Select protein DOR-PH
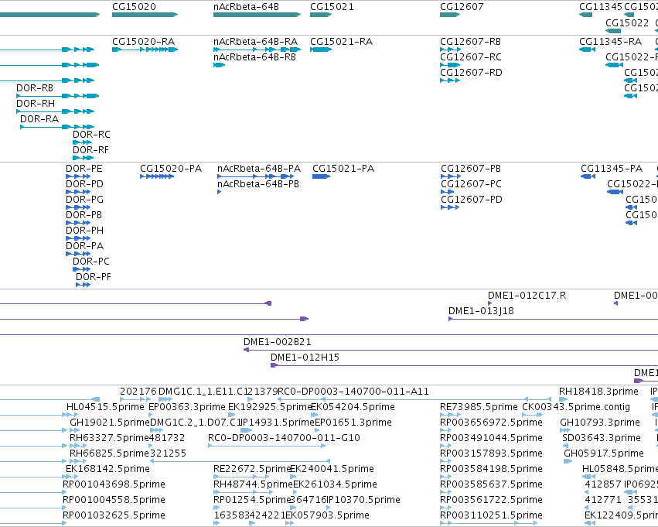Image resolution: width=658 pixels, height=527 pixels. pyautogui.click(x=84, y=231)
